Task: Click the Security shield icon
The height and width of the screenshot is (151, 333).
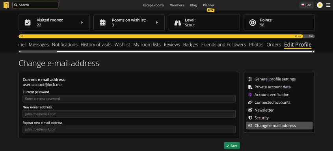Action: pos(250,117)
